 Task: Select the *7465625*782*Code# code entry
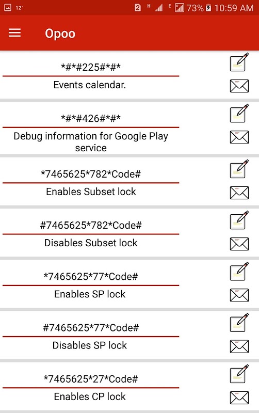[x=91, y=174]
